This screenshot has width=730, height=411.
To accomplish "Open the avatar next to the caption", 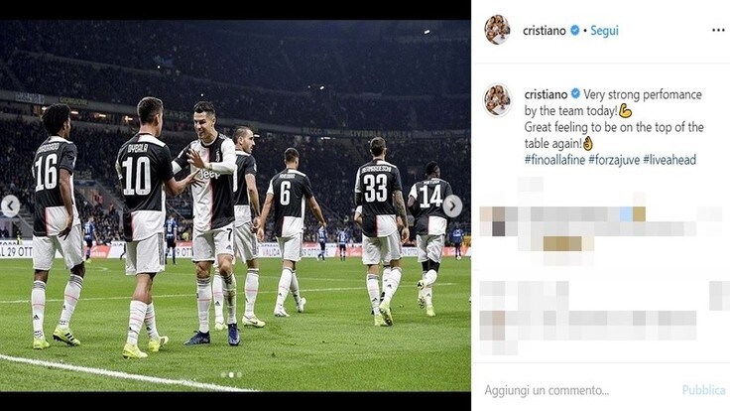I will point(497,99).
